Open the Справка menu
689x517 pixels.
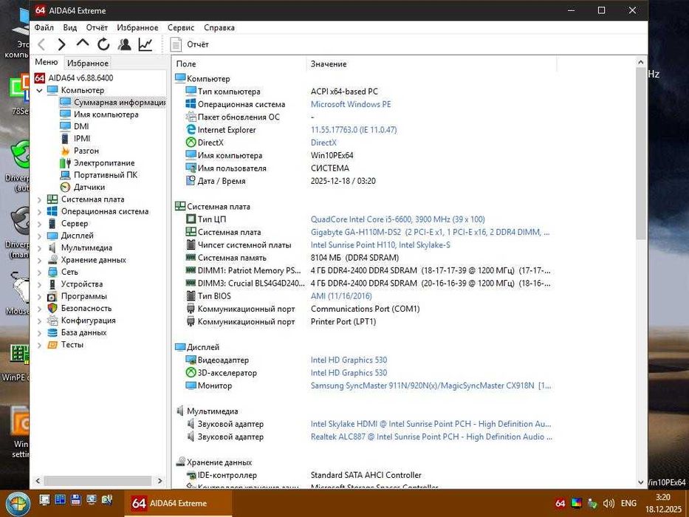[x=219, y=27]
